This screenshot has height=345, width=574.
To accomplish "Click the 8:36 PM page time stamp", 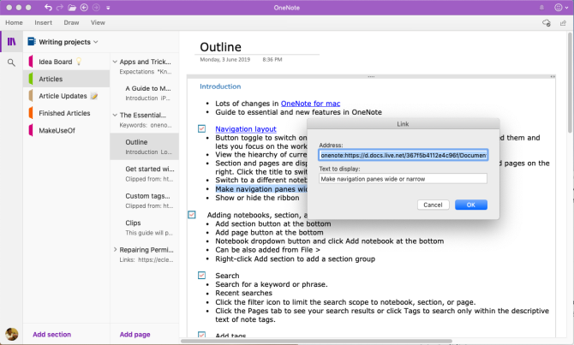I will click(272, 59).
